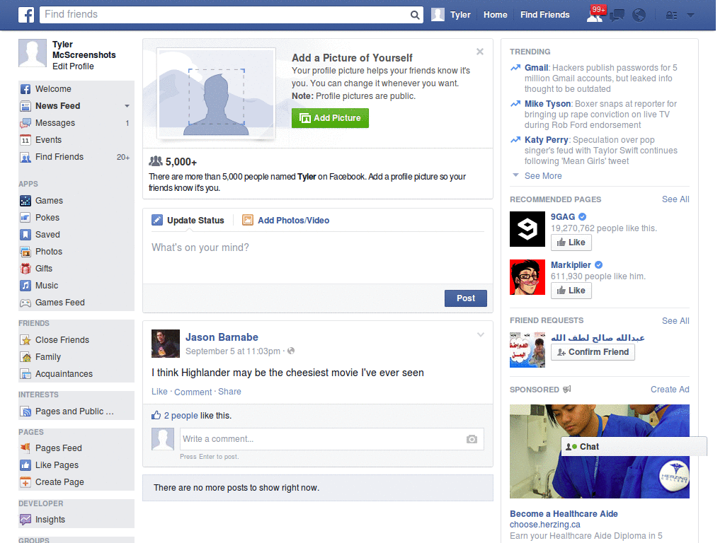Click the 9GAG page thumbnail
725x543 pixels.
click(x=527, y=229)
